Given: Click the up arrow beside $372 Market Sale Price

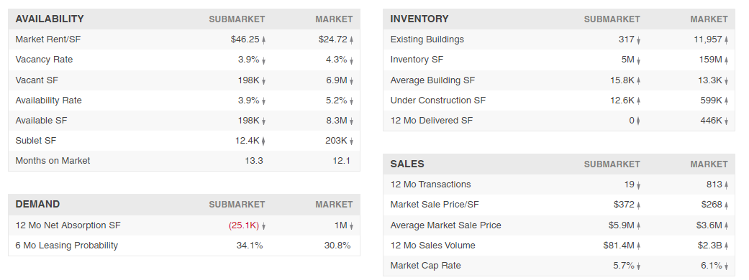Looking at the screenshot, I should [x=639, y=205].
